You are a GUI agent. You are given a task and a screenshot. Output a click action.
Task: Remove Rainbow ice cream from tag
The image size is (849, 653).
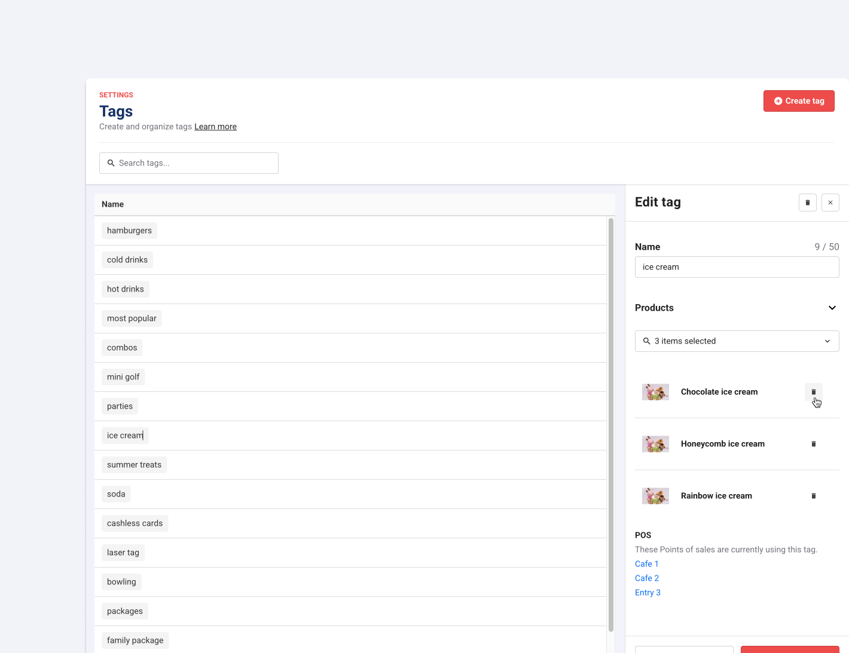(x=813, y=496)
